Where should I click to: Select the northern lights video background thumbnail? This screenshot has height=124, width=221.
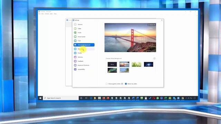[112, 70]
